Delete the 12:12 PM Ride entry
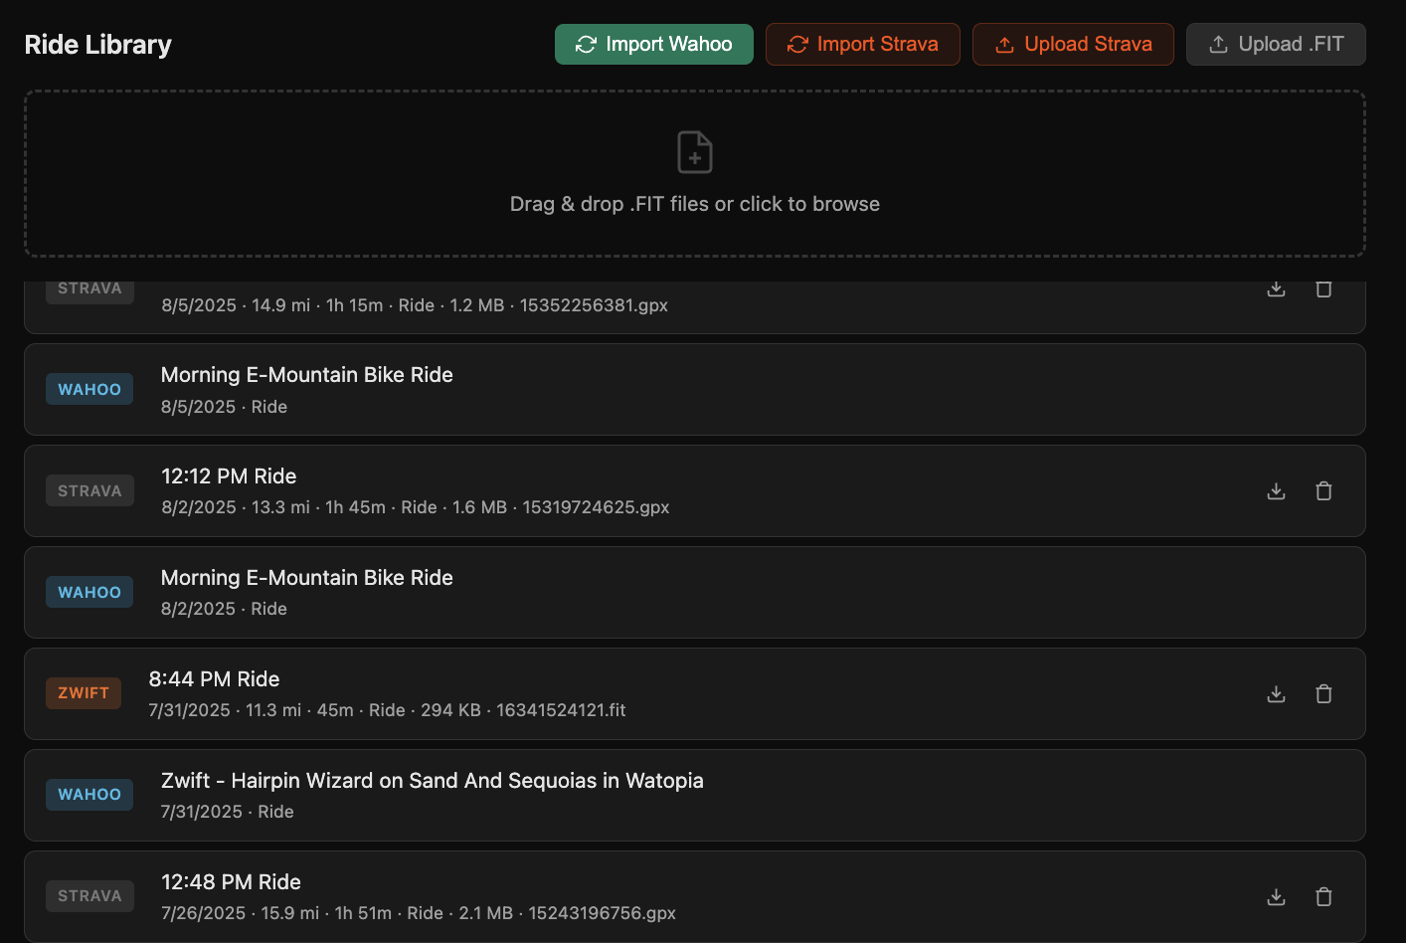 (1323, 491)
